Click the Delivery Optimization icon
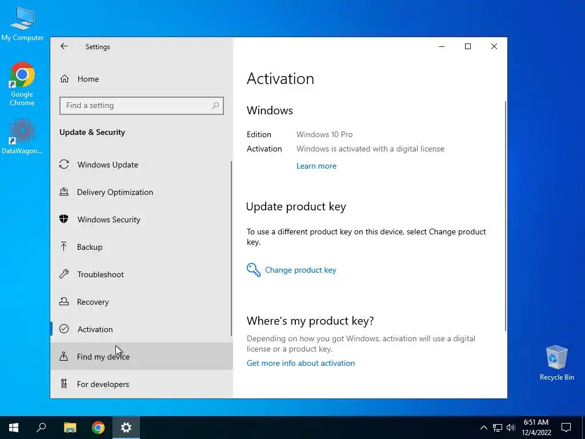Screen dimensions: 585x439 64,192
